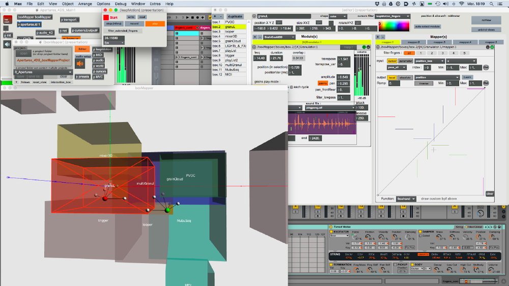
Task: Click the plus icon next to Module(s) dropdown
Action: click(255, 37)
